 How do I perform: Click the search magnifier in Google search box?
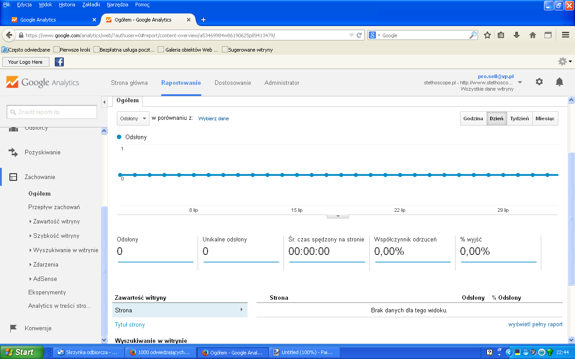click(473, 35)
